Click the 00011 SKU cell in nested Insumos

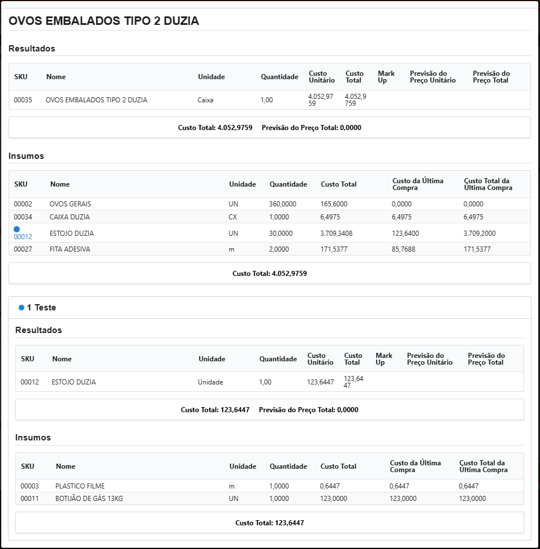coord(30,499)
